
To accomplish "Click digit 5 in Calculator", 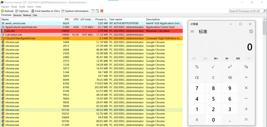I will tap(213, 99).
